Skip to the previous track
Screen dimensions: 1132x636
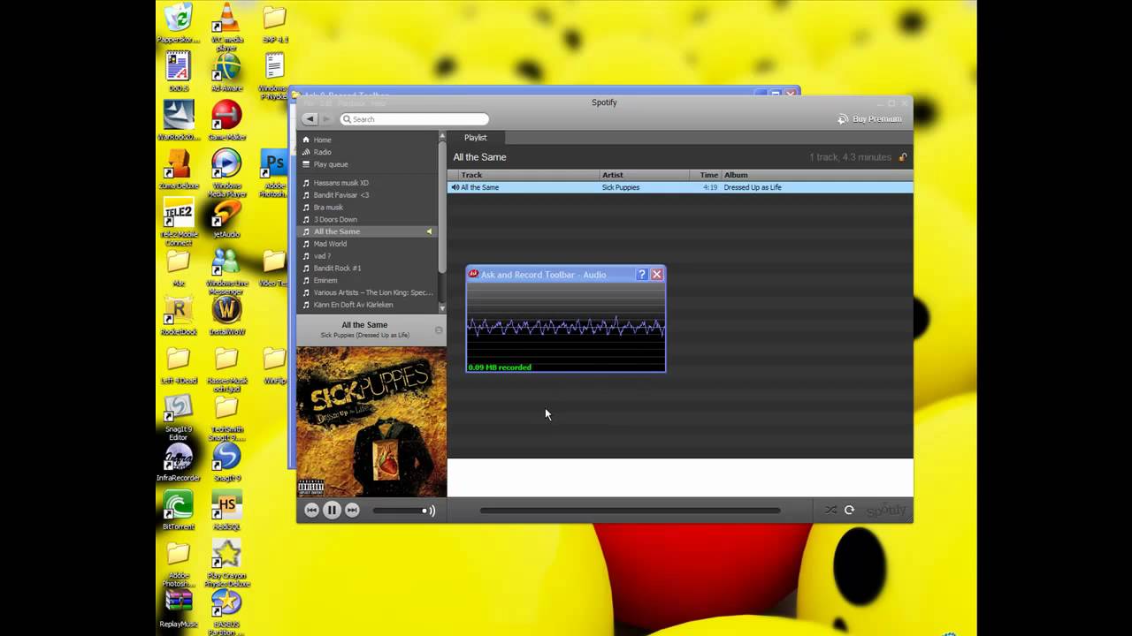click(x=311, y=510)
